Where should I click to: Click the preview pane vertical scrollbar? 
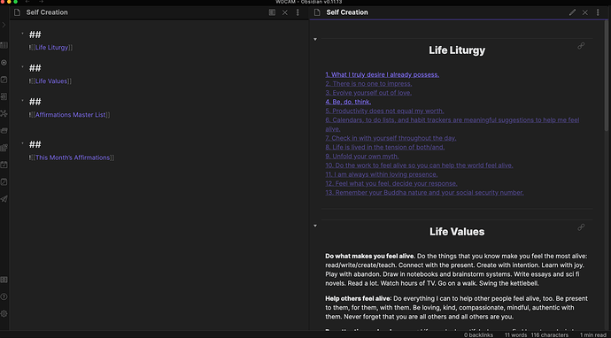(607, 76)
